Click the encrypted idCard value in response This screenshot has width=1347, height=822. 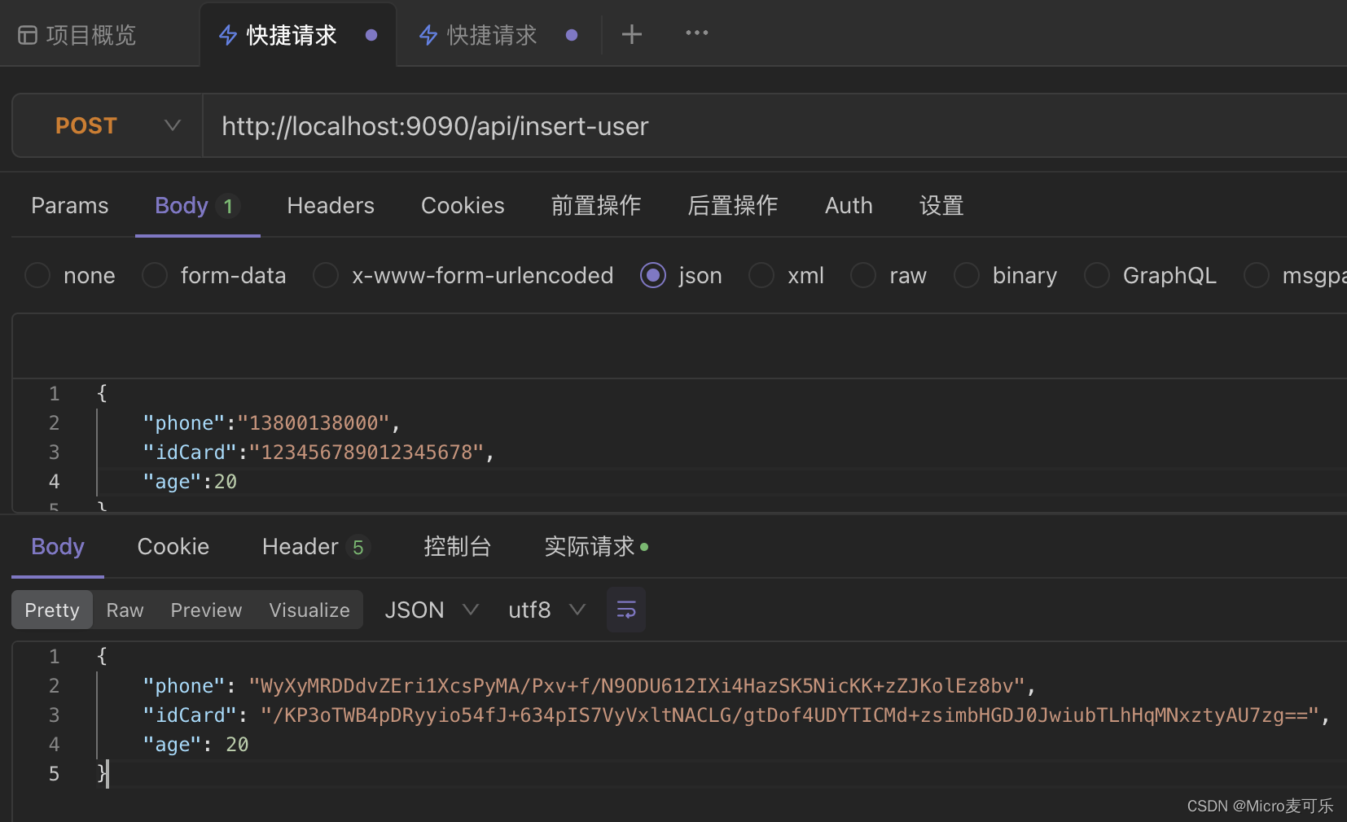[789, 715]
